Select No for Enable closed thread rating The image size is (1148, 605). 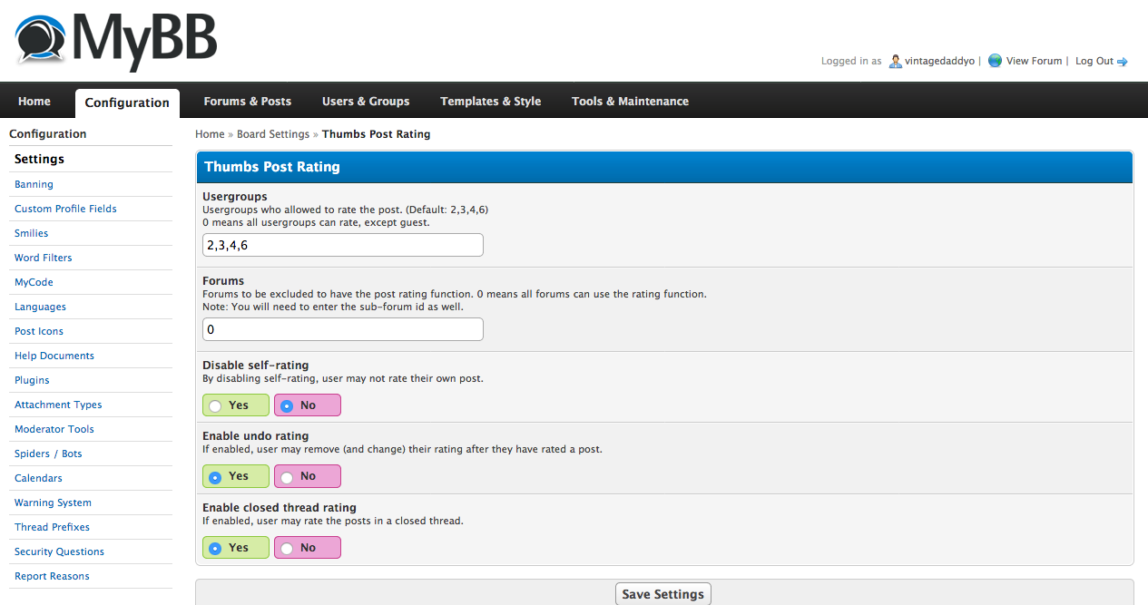pyautogui.click(x=288, y=548)
